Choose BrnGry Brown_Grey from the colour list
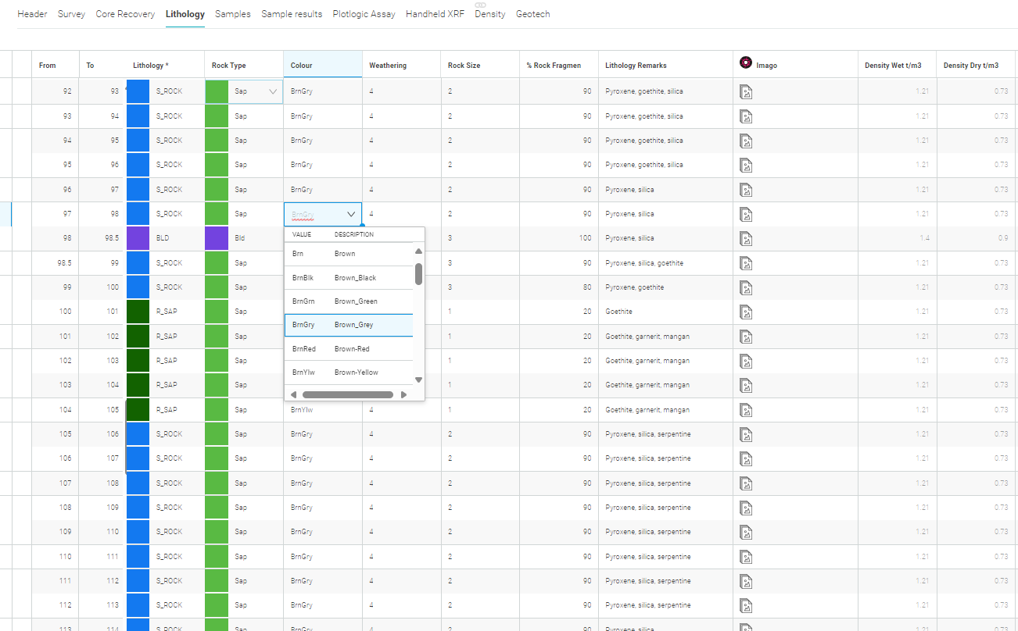The width and height of the screenshot is (1018, 631). click(x=349, y=325)
